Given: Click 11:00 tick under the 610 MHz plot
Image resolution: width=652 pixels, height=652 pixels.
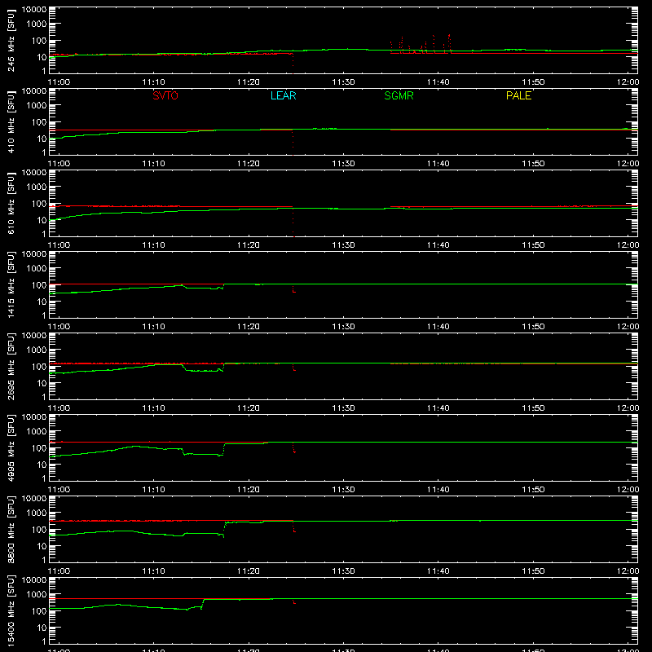Looking at the screenshot, I should click(59, 245).
